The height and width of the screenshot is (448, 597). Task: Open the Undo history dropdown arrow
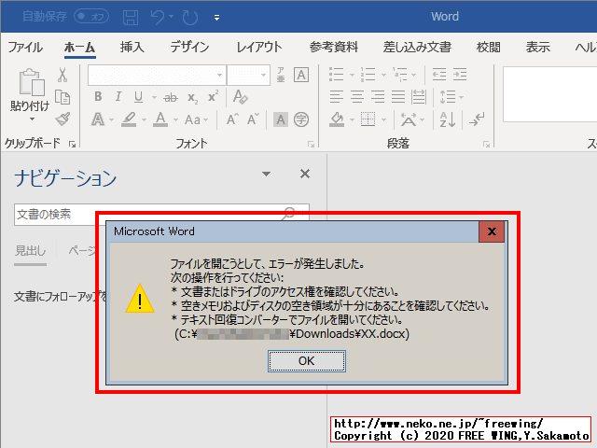pyautogui.click(x=172, y=17)
